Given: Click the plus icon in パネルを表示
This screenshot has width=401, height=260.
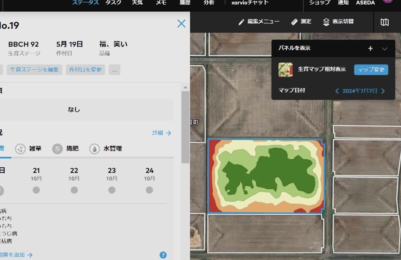Looking at the screenshot, I should tap(370, 48).
